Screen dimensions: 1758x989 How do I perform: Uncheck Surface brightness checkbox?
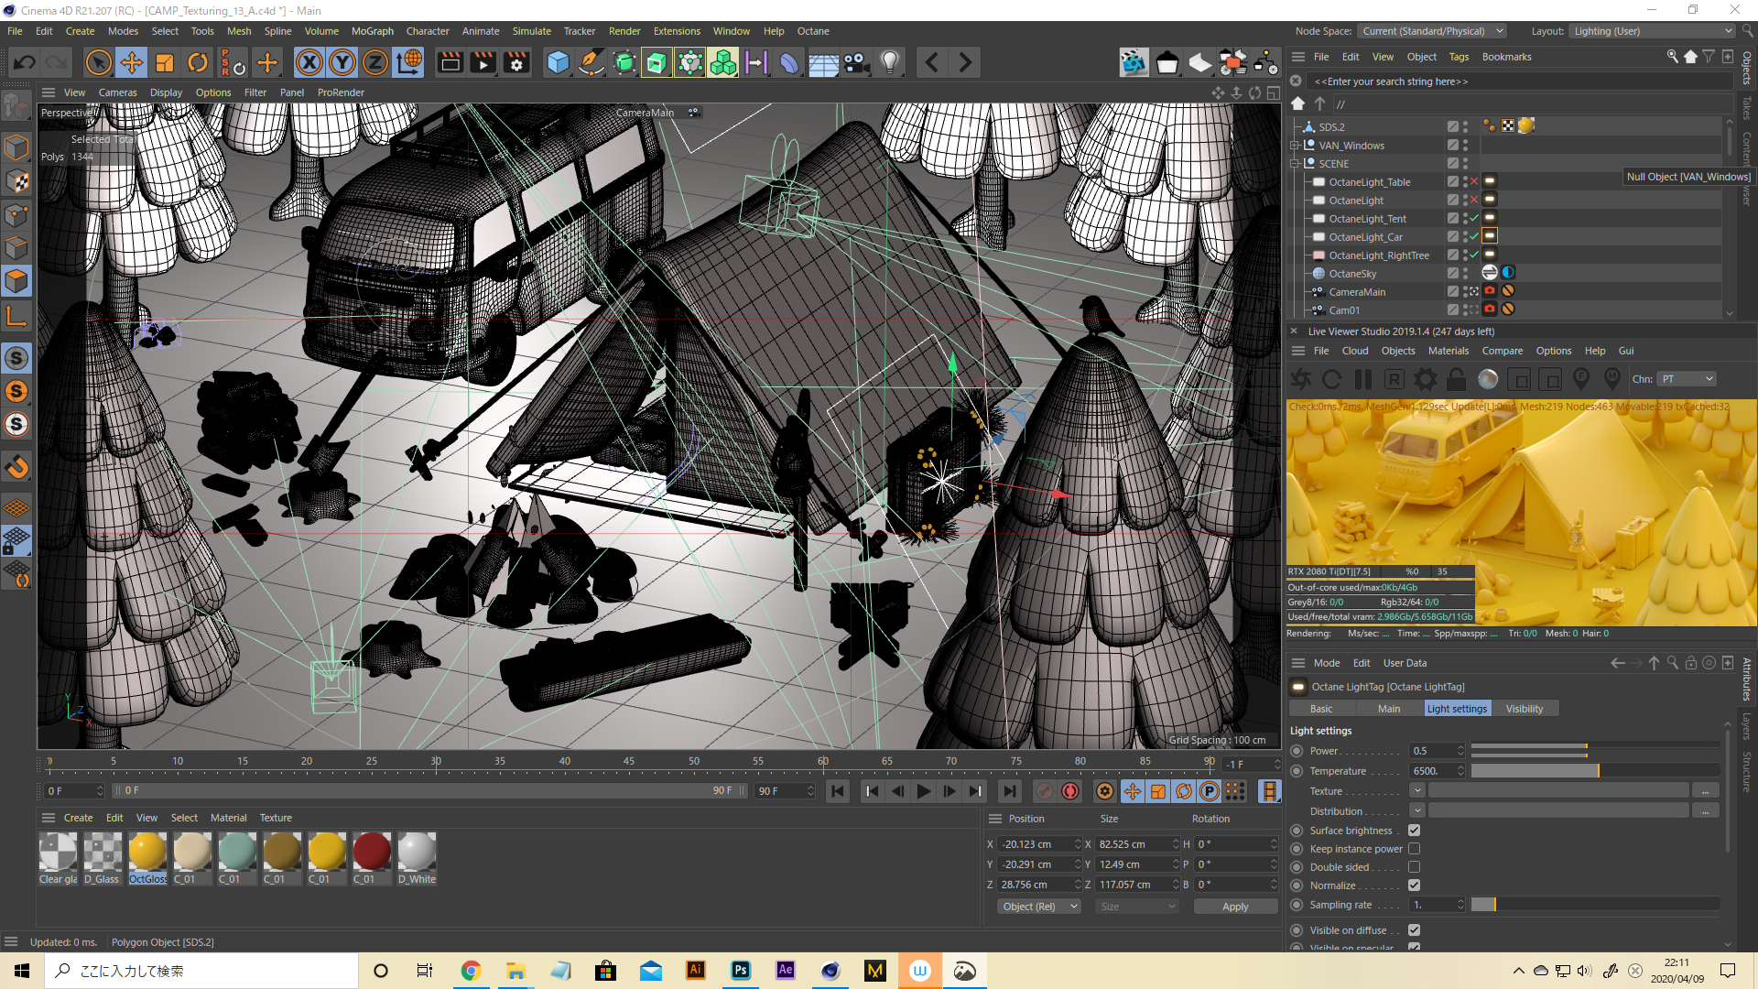[x=1414, y=831]
